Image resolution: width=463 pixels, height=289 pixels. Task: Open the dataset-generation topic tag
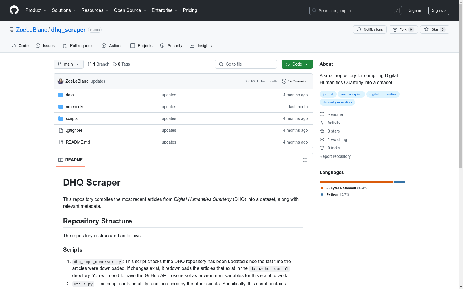tap(337, 102)
